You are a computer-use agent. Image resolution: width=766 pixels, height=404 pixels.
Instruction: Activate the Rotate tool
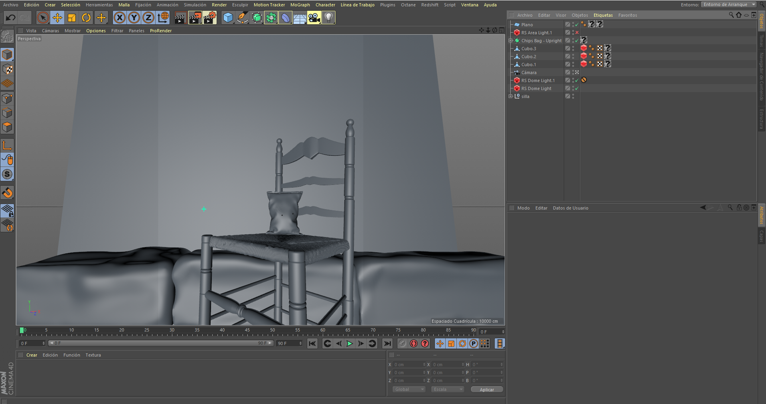pos(86,18)
